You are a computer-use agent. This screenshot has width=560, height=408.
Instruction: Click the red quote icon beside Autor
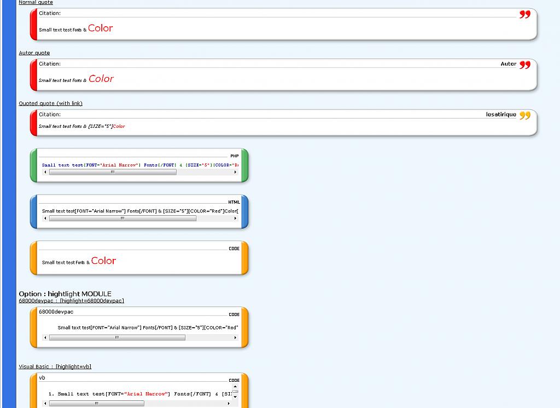pos(524,65)
